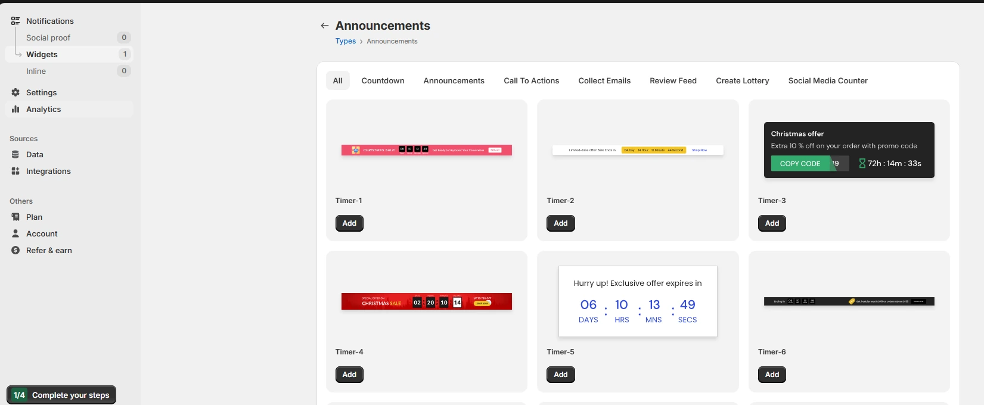The width and height of the screenshot is (984, 405).
Task: Click Complete your steps button
Action: click(61, 395)
